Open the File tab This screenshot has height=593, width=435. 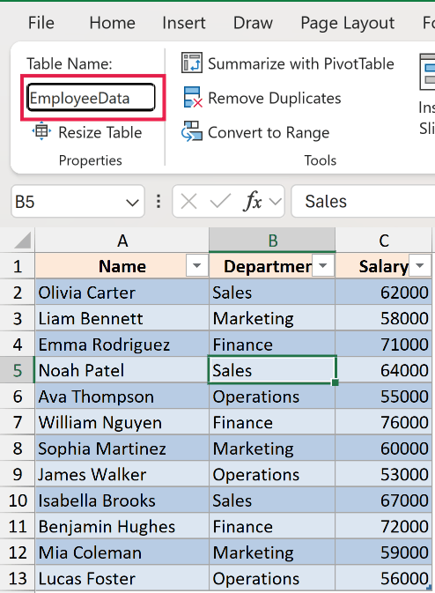click(x=41, y=23)
